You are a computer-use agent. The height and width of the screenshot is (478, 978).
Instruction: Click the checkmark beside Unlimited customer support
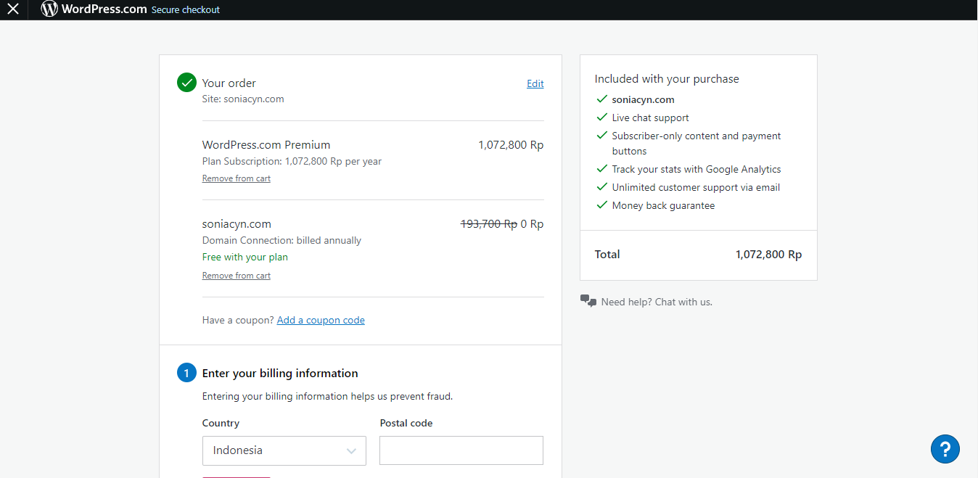pos(601,187)
